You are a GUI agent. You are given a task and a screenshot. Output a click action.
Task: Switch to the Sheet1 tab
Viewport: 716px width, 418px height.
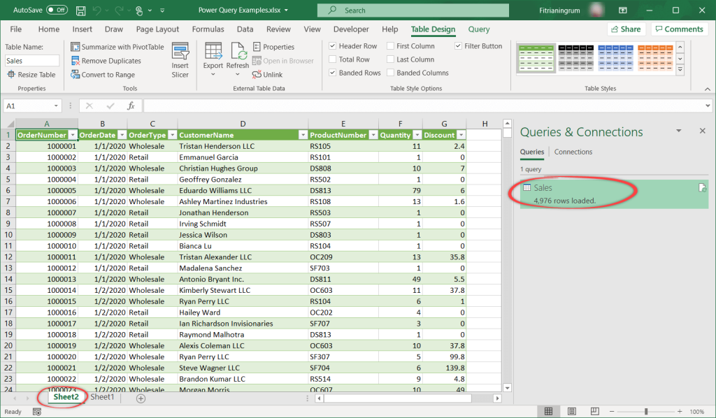click(102, 397)
